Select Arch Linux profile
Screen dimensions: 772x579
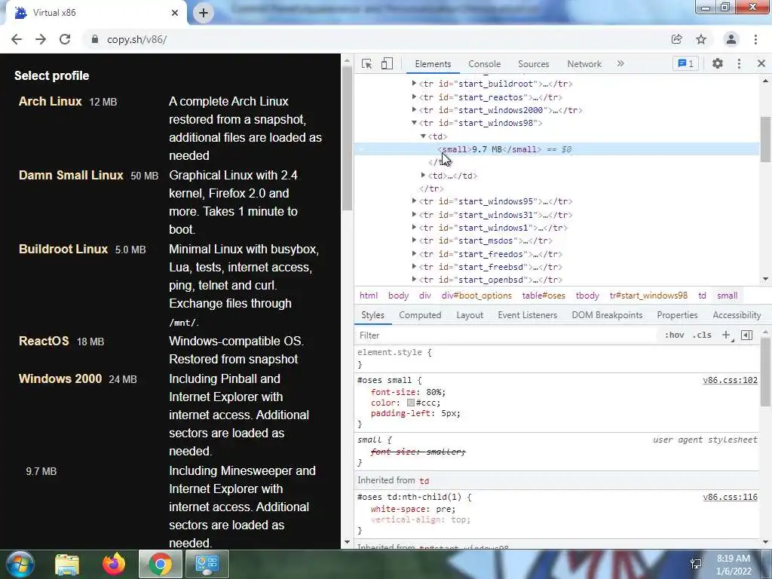point(51,102)
